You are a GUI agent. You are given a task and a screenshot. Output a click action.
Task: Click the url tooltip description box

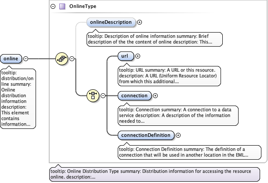click(x=169, y=76)
